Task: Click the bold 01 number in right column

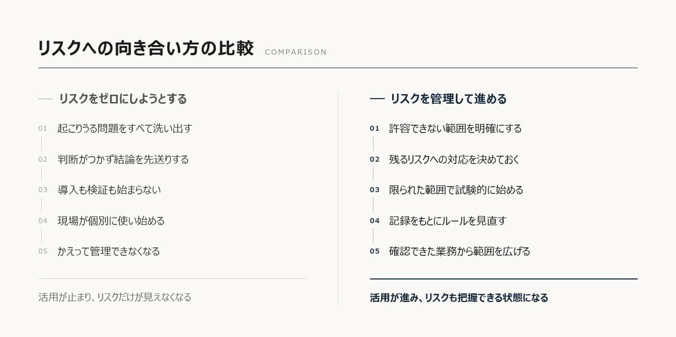Action: coord(375,128)
